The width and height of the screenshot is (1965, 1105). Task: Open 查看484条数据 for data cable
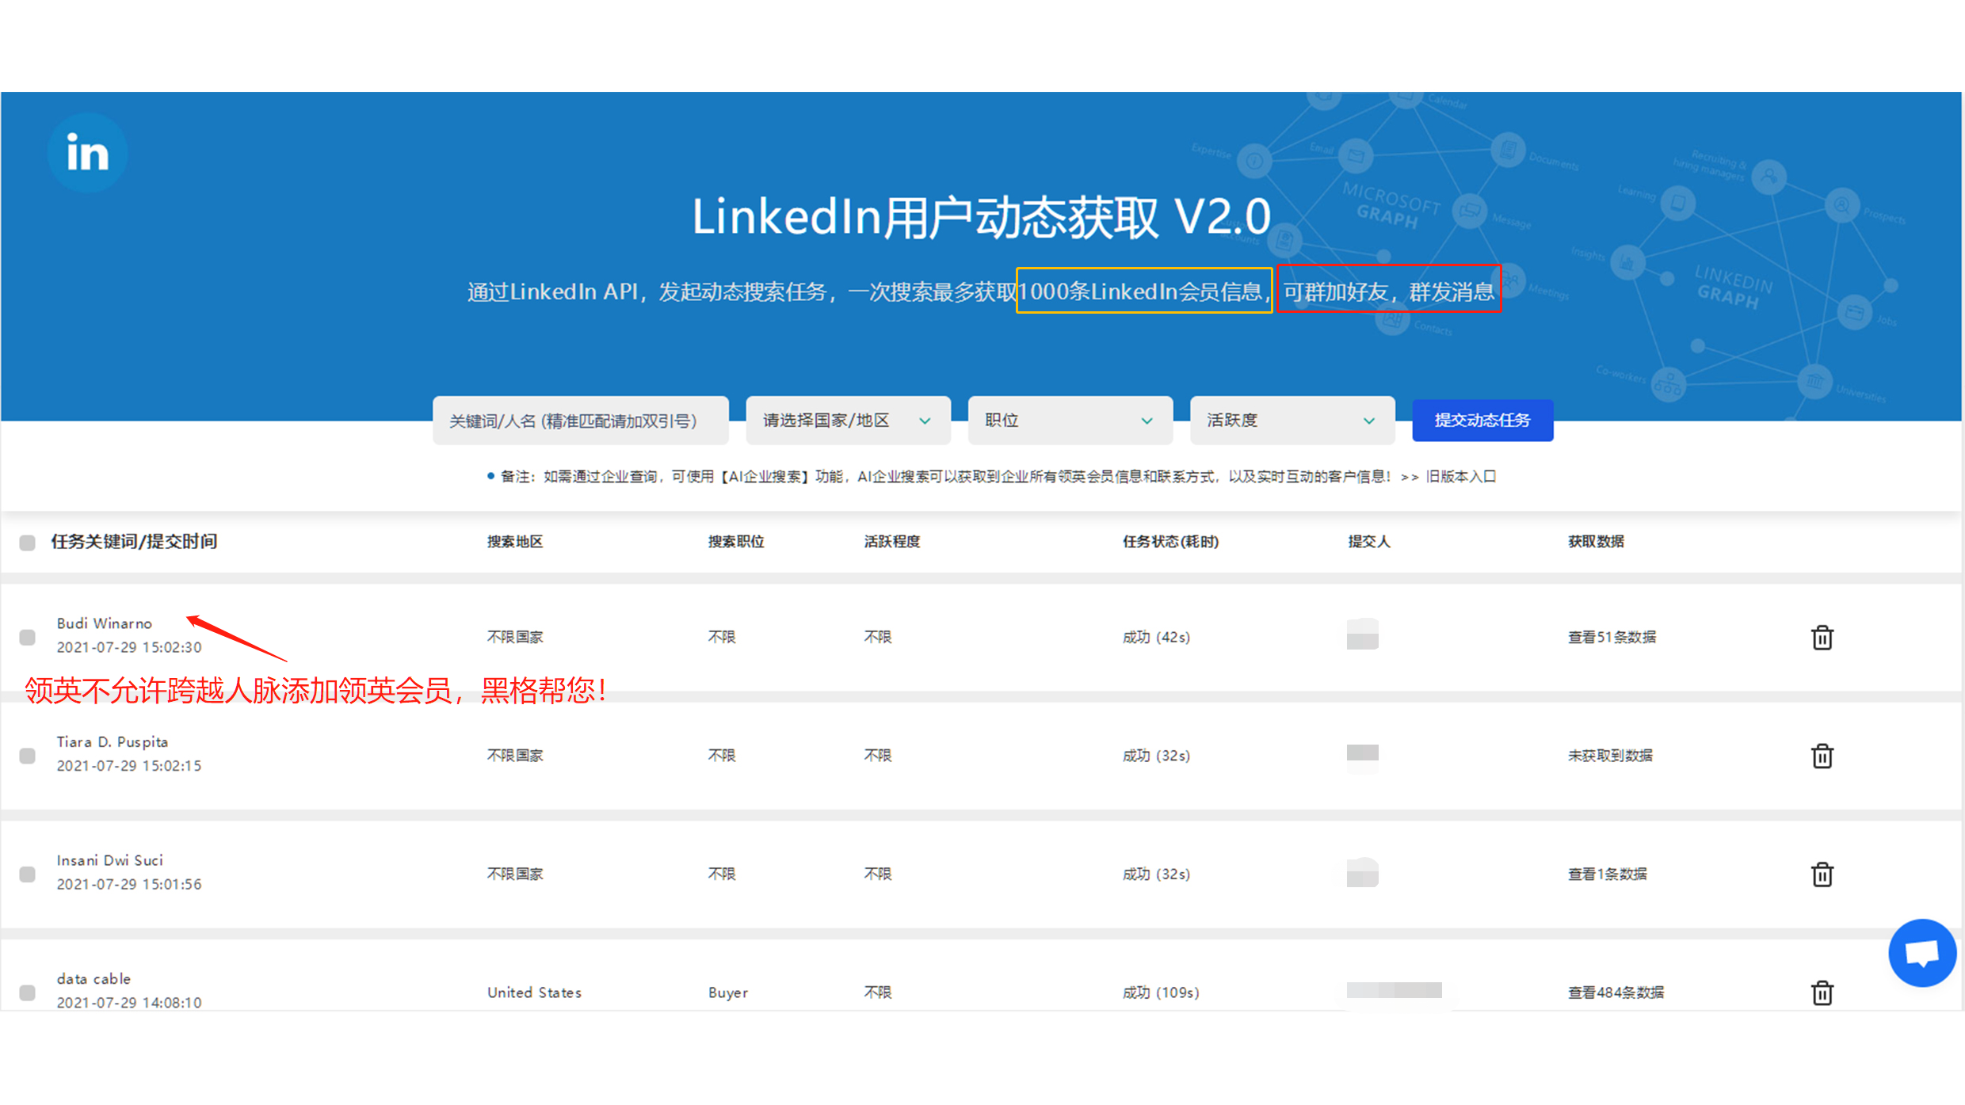coord(1616,992)
